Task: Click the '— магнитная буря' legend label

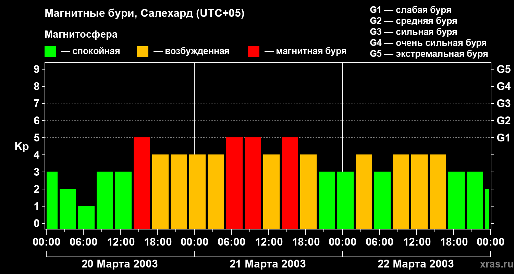Action: point(306,51)
